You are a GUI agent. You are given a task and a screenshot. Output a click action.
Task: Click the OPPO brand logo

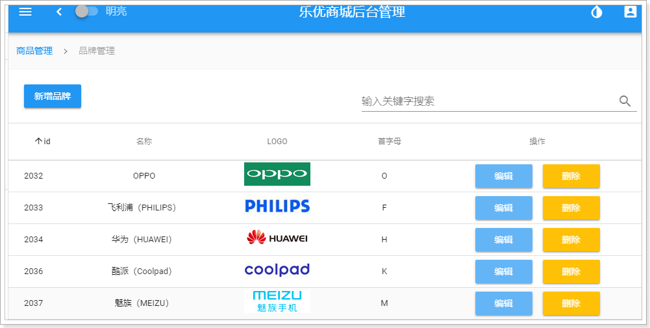[x=277, y=174]
